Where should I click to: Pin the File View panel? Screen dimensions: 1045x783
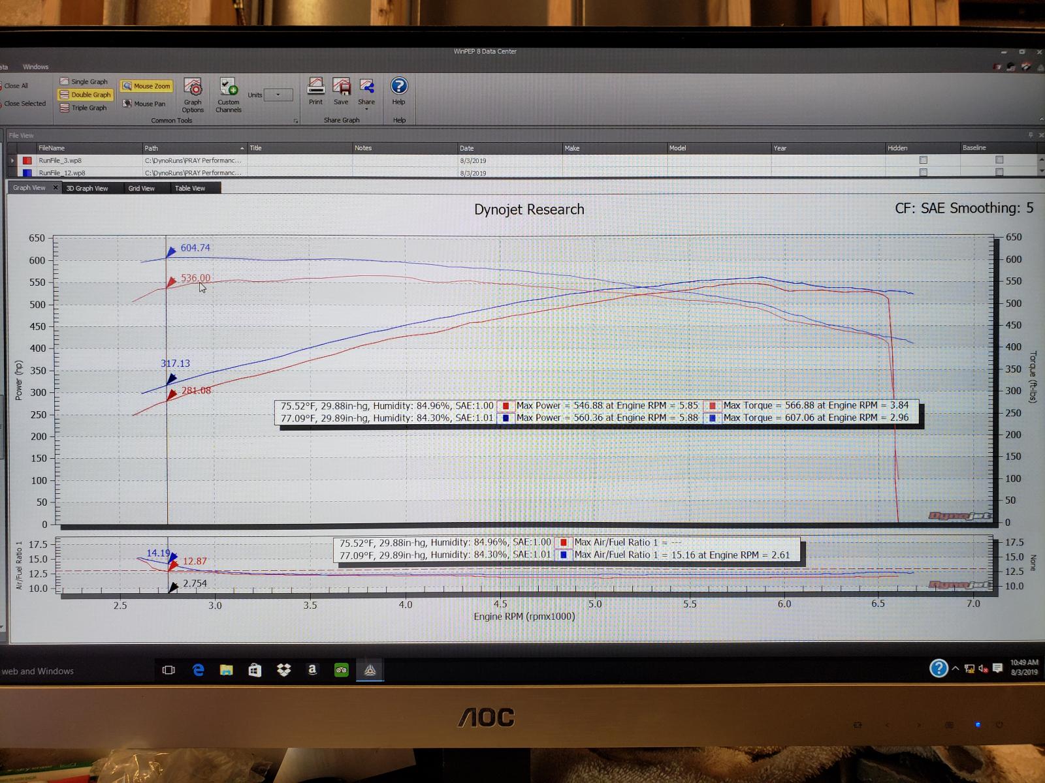[x=1031, y=135]
